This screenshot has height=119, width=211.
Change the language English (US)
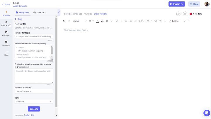(29, 115)
